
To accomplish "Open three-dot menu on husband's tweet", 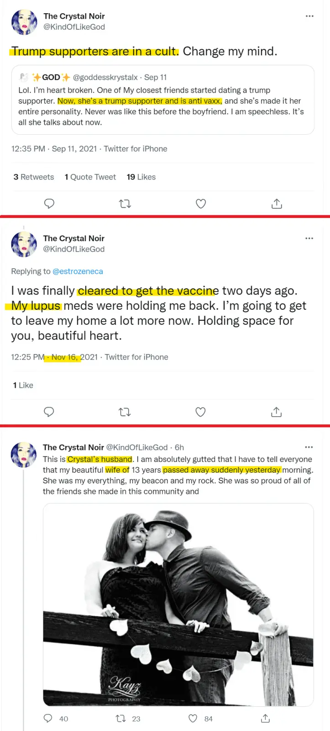I will [309, 447].
